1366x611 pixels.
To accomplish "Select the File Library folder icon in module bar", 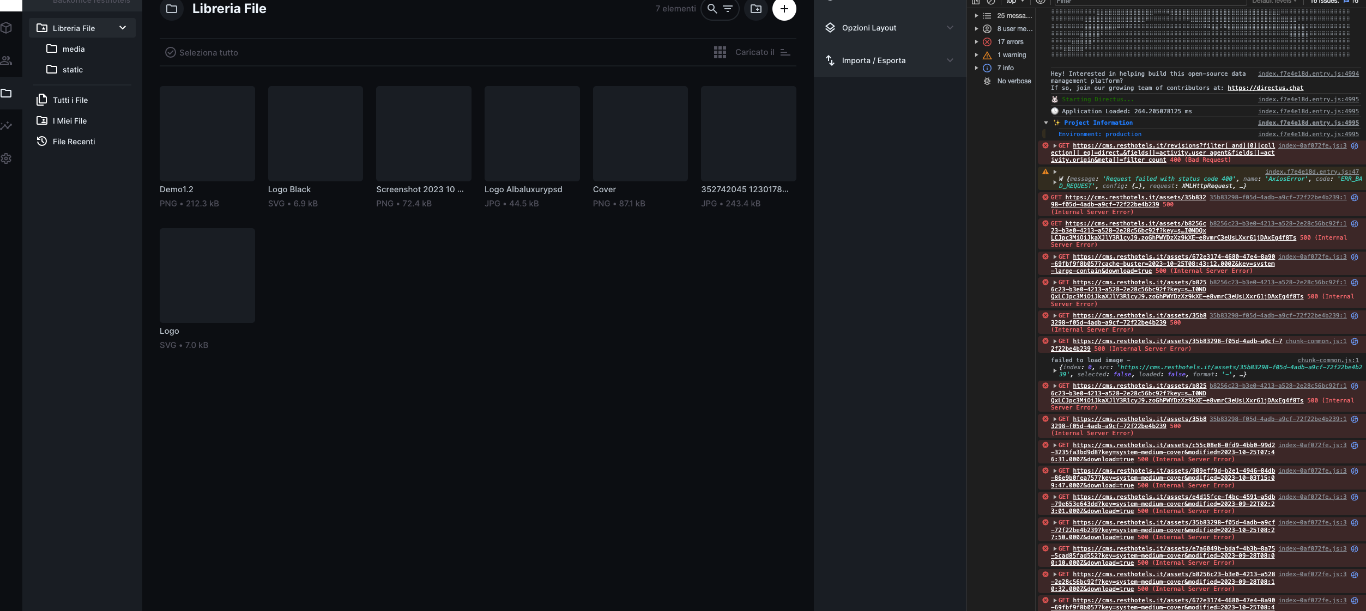I will pos(7,93).
